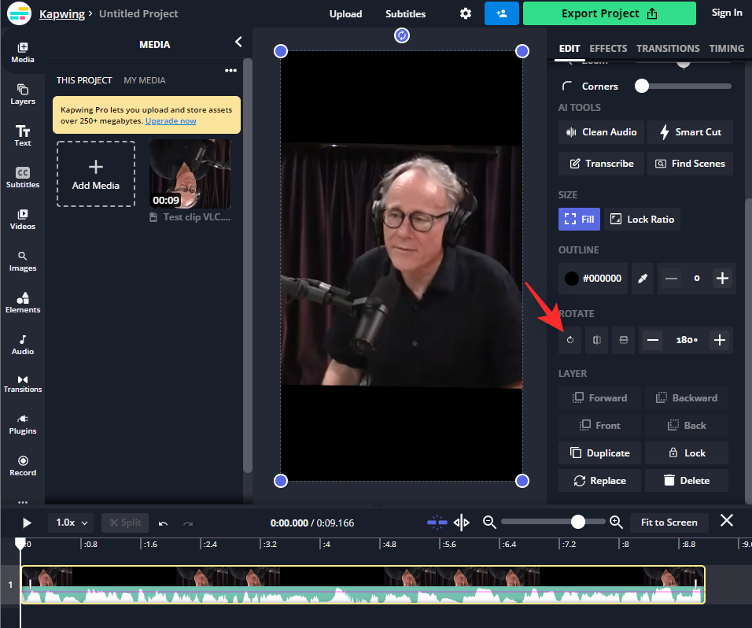This screenshot has height=628, width=752.
Task: Toggle timeline snapping icon
Action: point(437,523)
